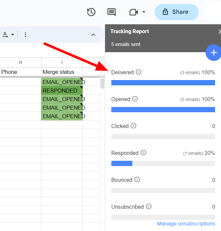Open version history clock icon

pos(91,12)
